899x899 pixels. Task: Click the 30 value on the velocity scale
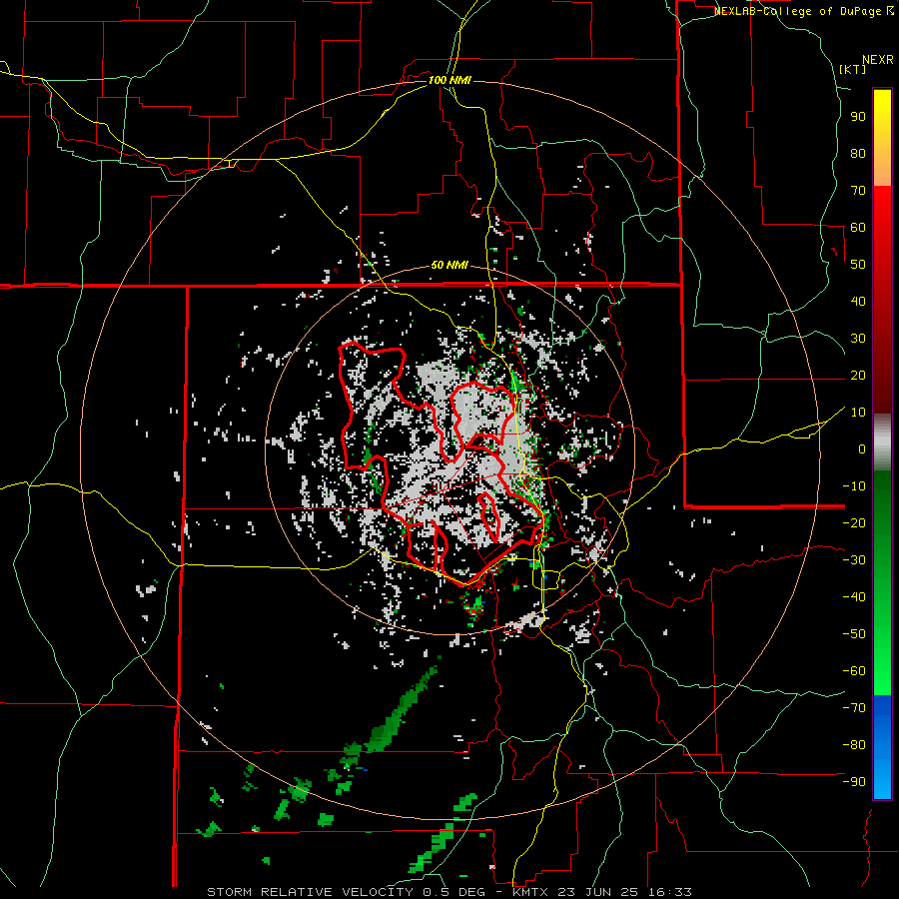click(858, 339)
